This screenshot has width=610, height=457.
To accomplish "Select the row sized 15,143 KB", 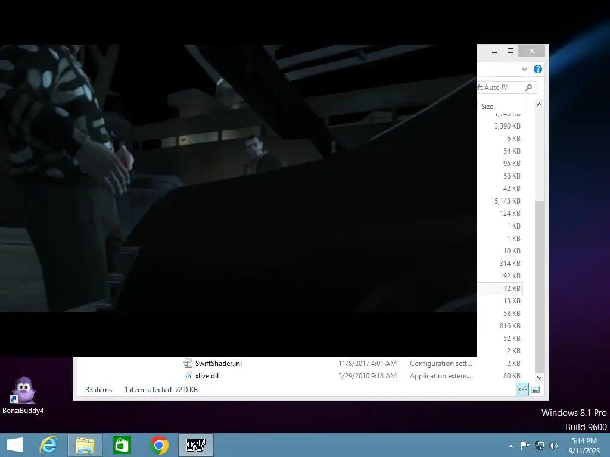I will click(x=505, y=201).
